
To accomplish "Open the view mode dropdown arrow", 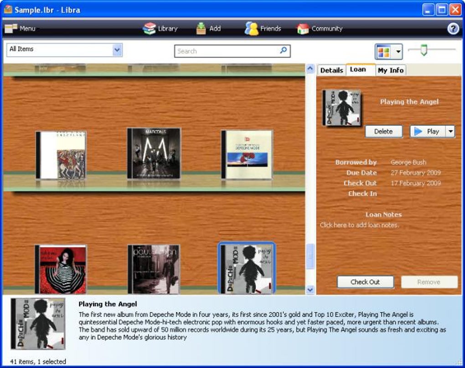I will click(398, 52).
